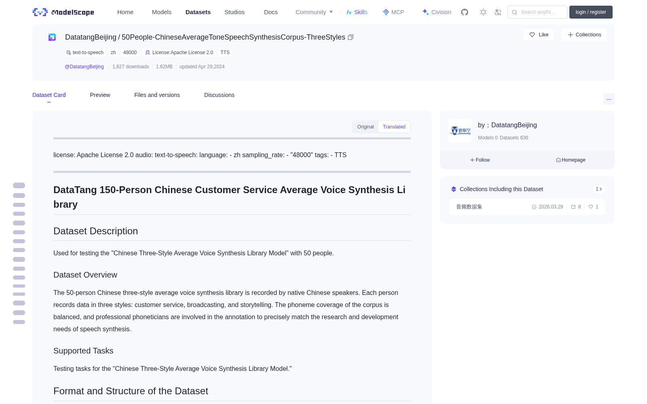Viewport: 647px width, 404px height.
Task: Open the @DatatangBeijing author link
Action: point(84,67)
